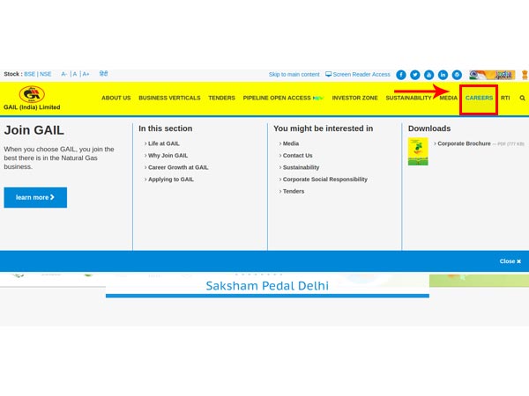
Task: Click BSE stock link
Action: (30, 74)
